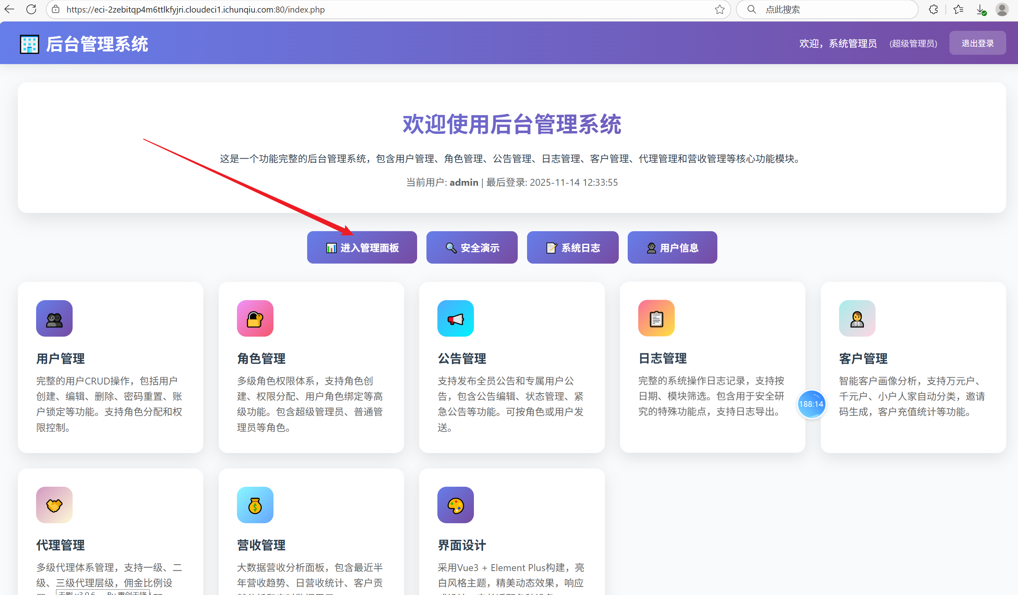Click the announcement megaphone icon

455,318
